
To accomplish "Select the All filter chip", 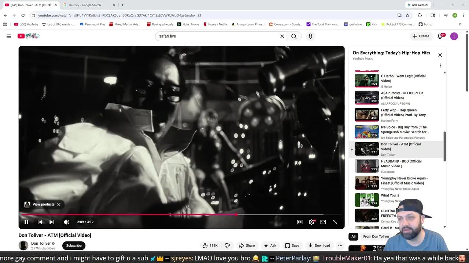I will [x=354, y=237].
